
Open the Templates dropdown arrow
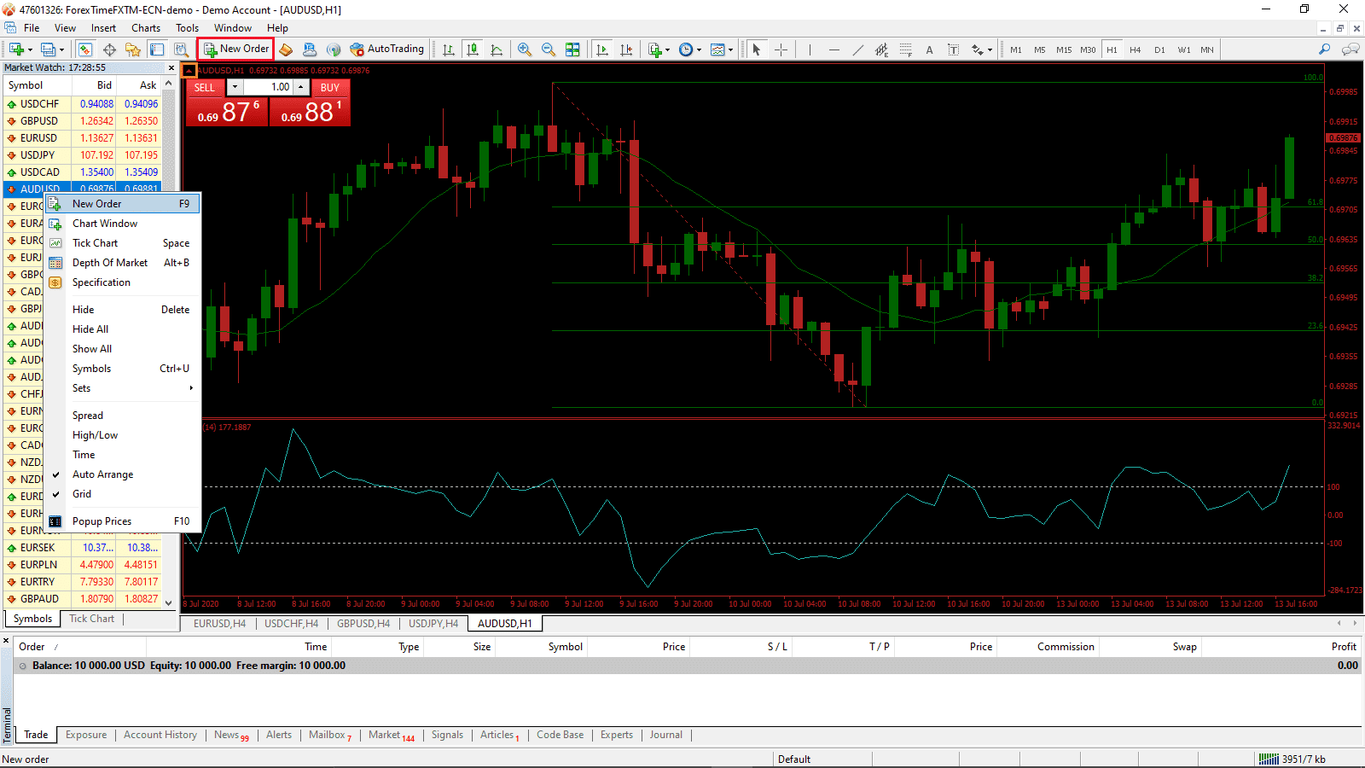click(731, 49)
